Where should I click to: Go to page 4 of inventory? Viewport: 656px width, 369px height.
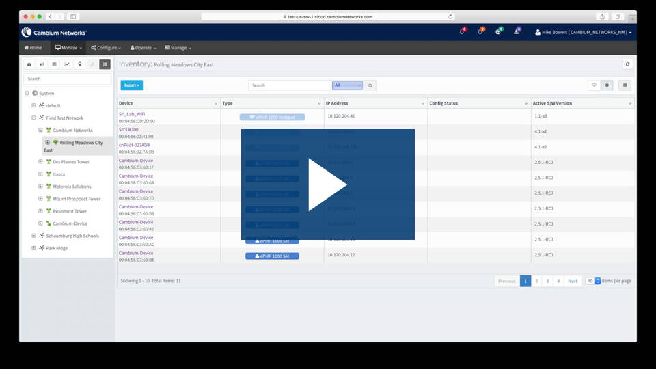[x=558, y=281]
